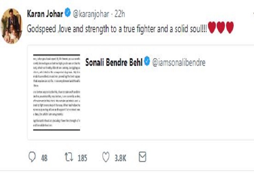The height and width of the screenshot is (174, 254).
Task: View the 3.8K likes count
Action: (x=120, y=158)
